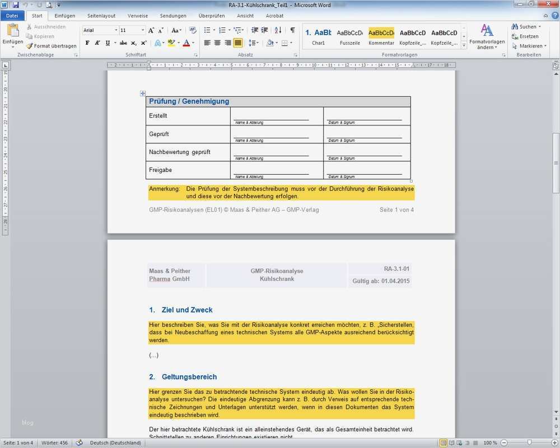
Task: Switch to the Ansicht tab
Action: 245,16
